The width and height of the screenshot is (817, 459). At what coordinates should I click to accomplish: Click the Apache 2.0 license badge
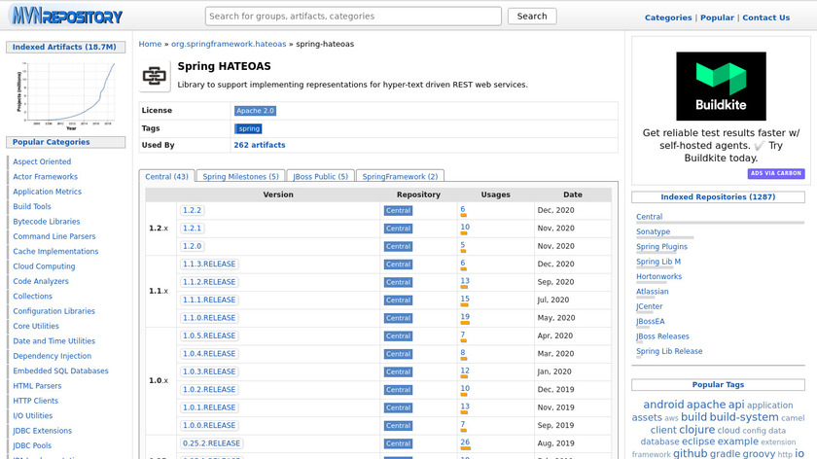tap(255, 111)
